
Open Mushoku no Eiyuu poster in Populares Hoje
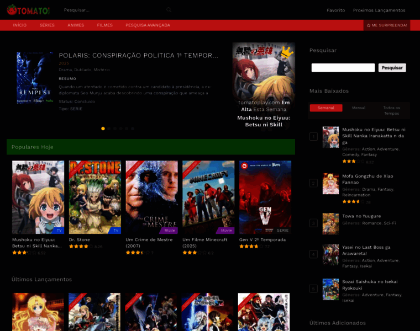point(38,197)
